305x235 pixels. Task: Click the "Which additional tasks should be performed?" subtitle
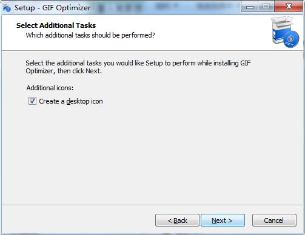tap(90, 35)
